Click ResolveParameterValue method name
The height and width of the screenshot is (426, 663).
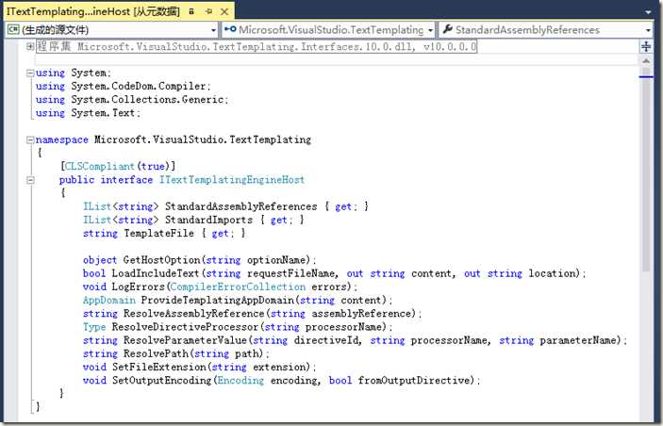pos(185,340)
